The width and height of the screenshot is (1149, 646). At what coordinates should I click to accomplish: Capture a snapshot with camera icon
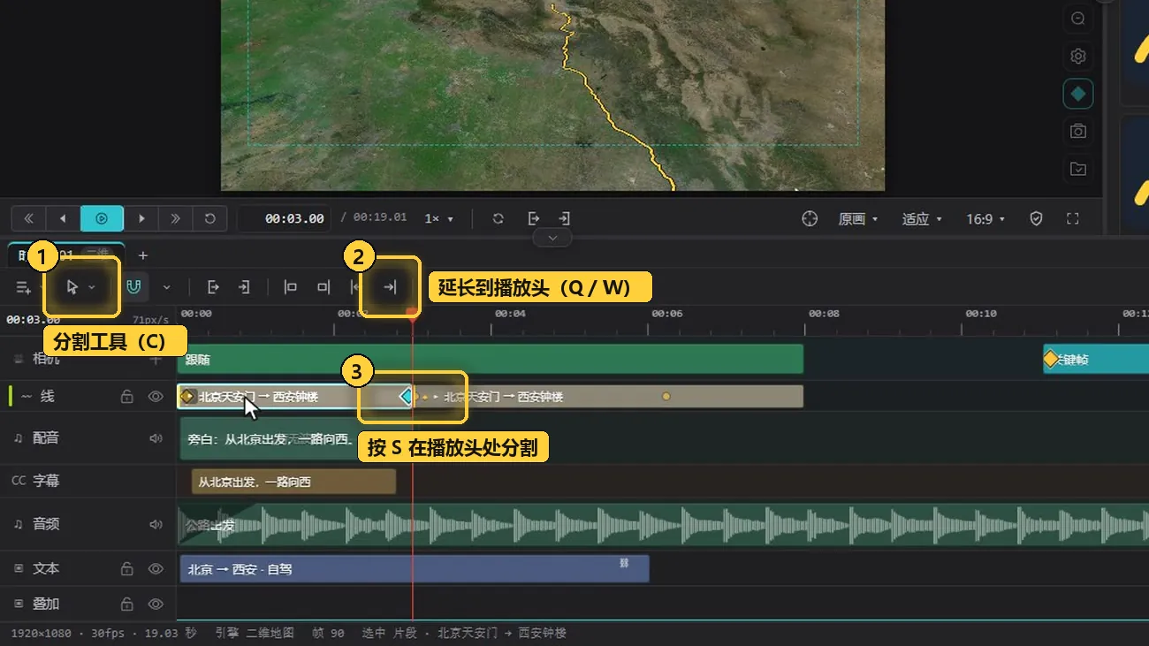(x=1077, y=131)
